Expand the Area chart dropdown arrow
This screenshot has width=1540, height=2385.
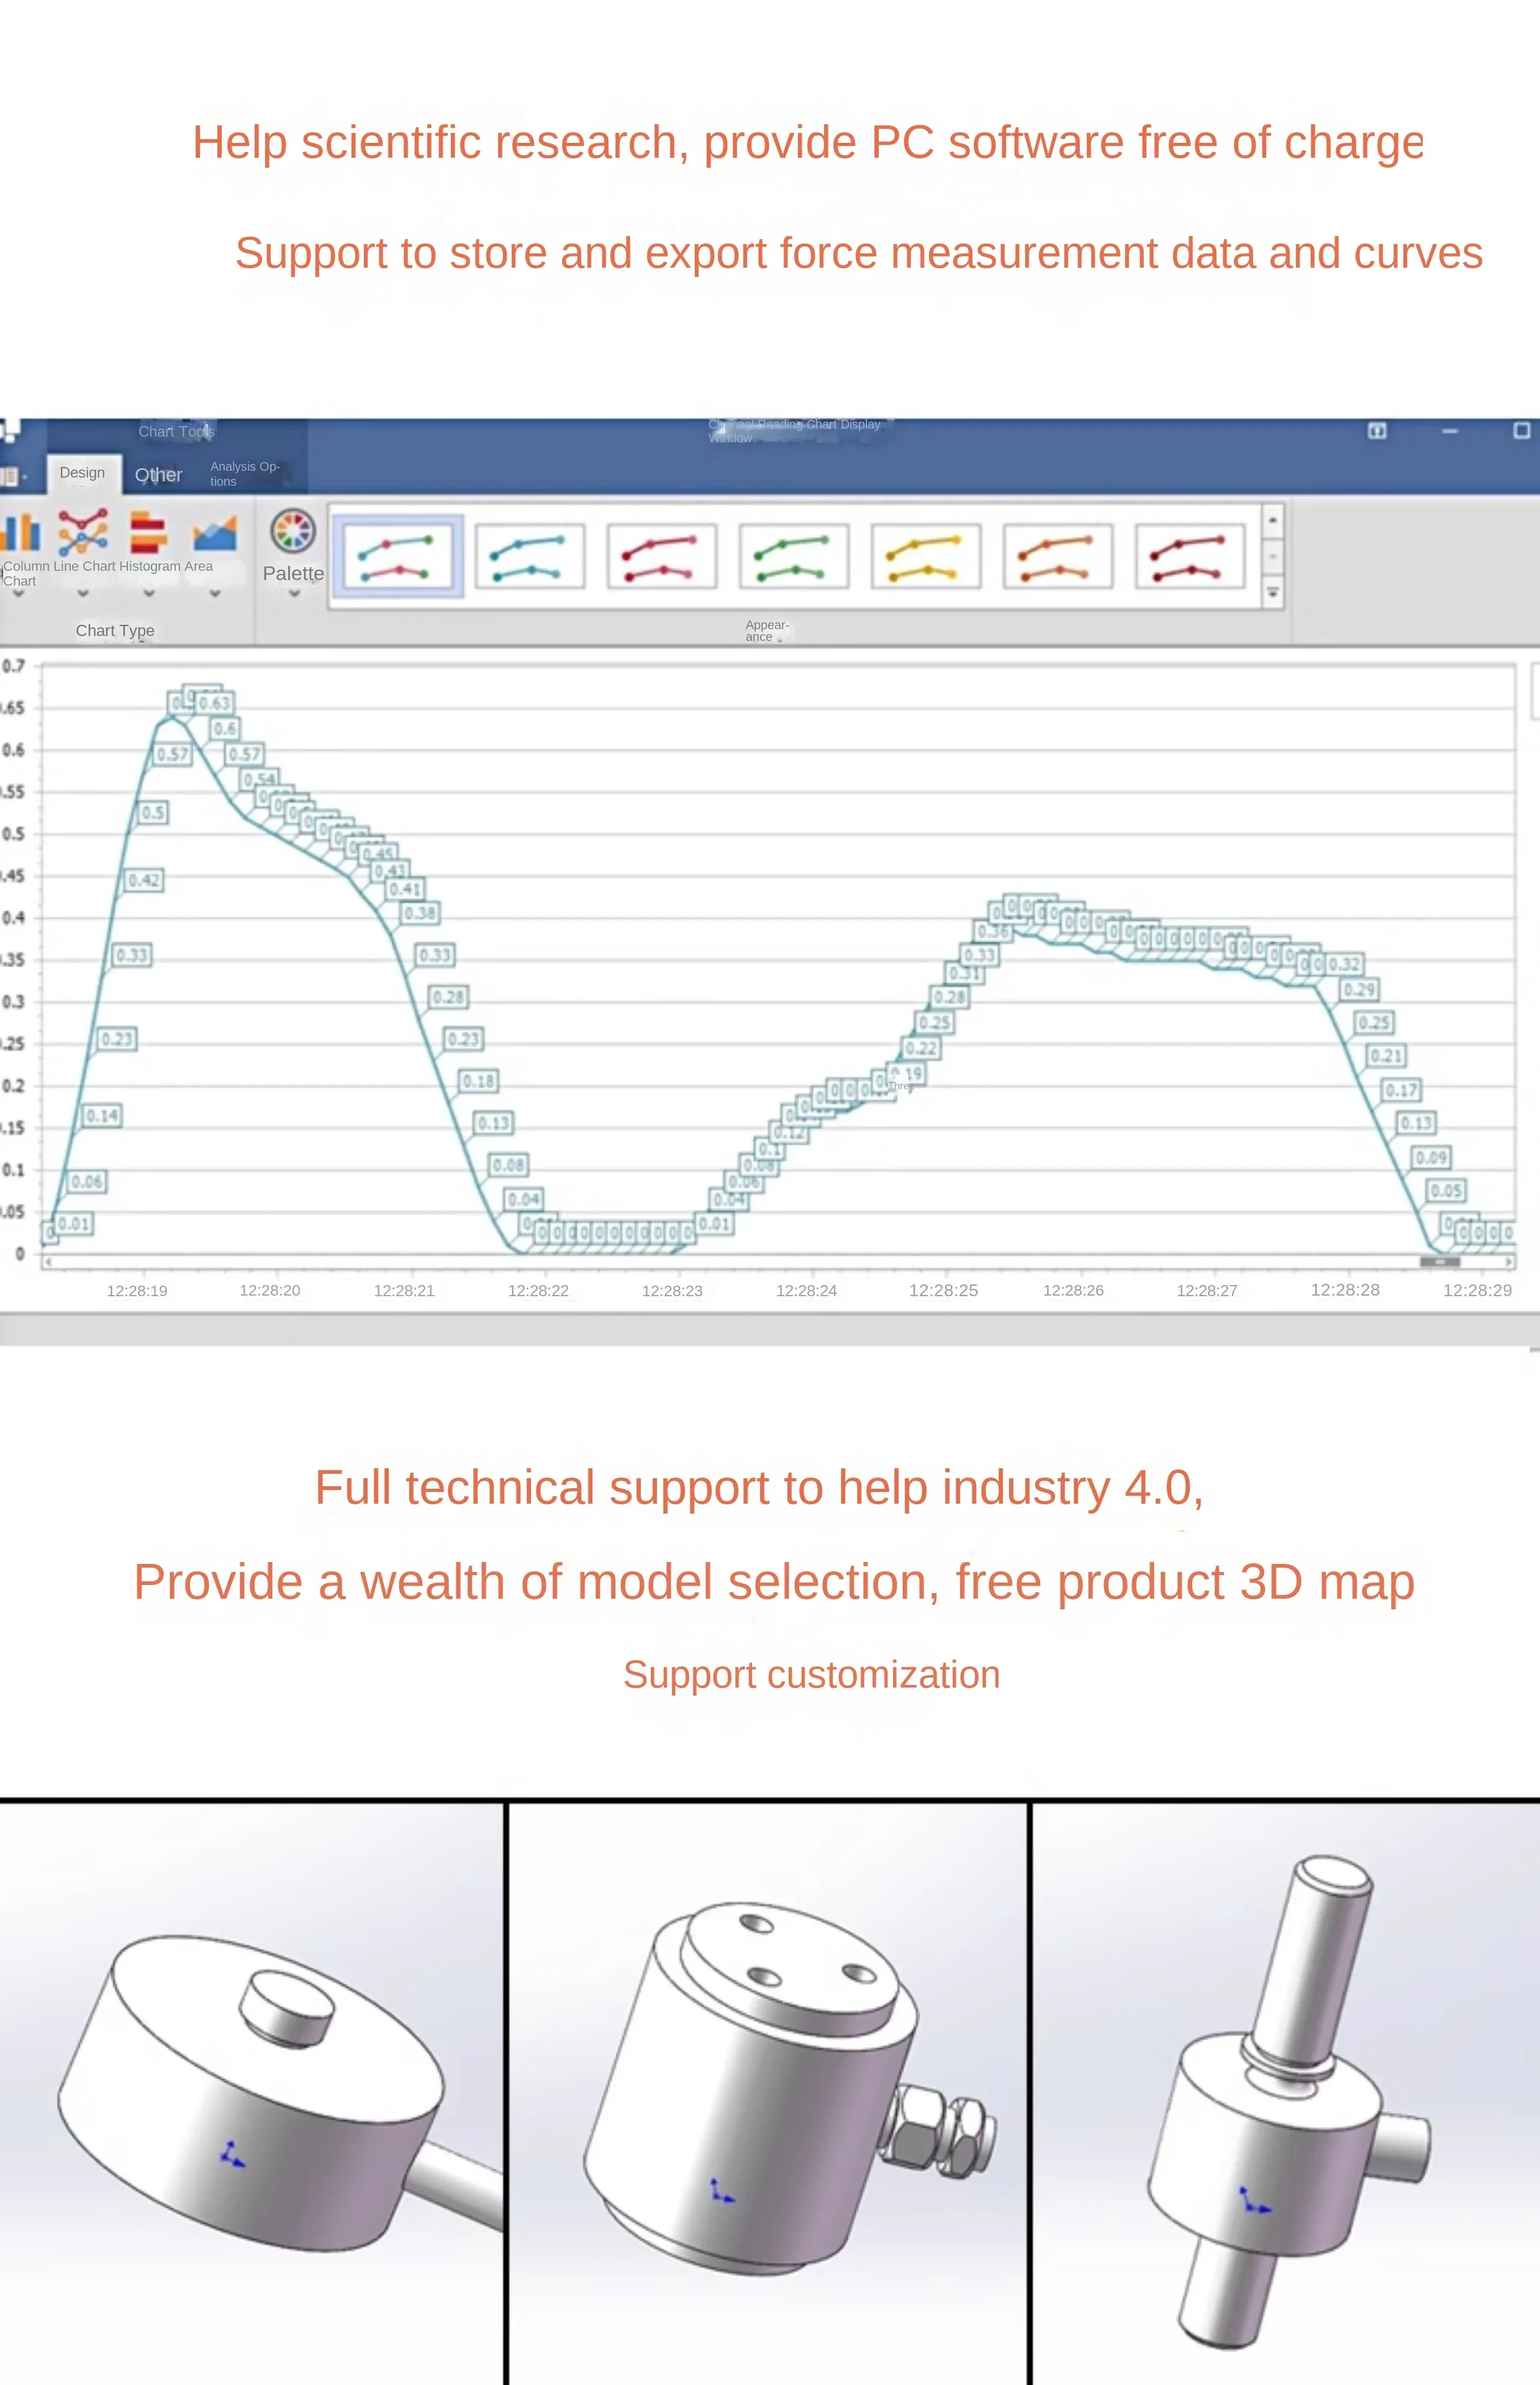click(215, 593)
